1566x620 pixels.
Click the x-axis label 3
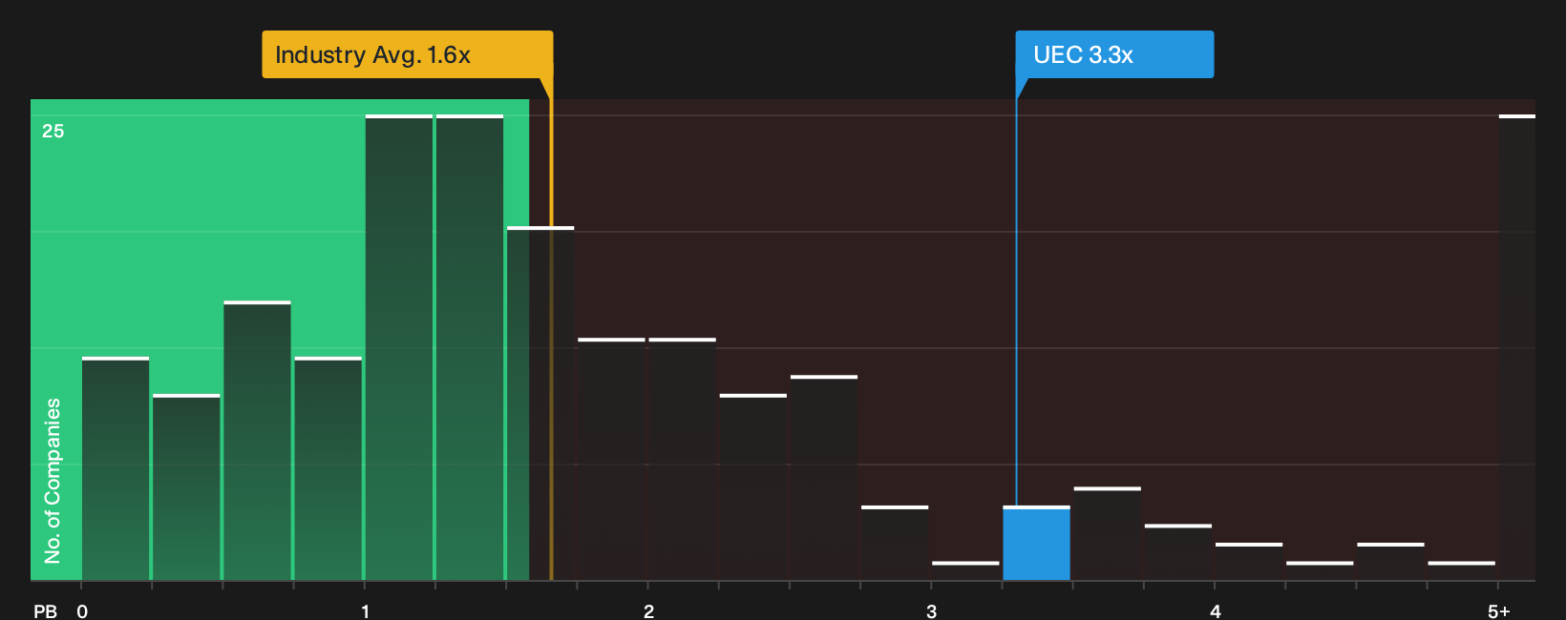(x=931, y=611)
